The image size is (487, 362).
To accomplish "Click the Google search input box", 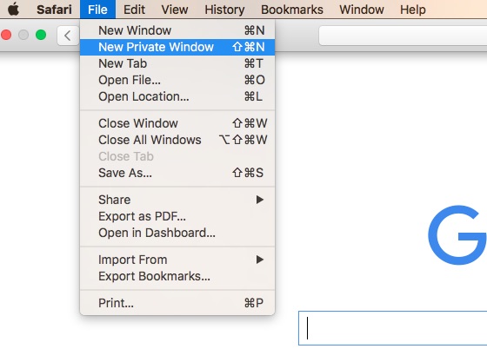I will pyautogui.click(x=392, y=328).
